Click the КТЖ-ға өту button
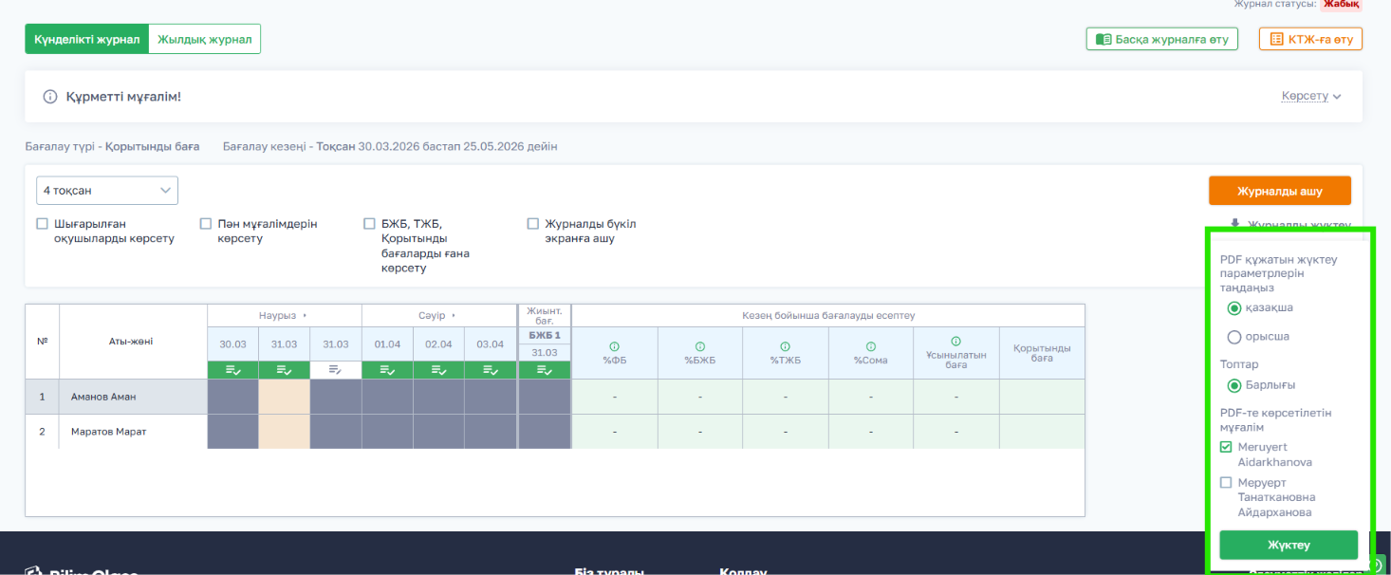The height and width of the screenshot is (575, 1391). pos(1310,39)
